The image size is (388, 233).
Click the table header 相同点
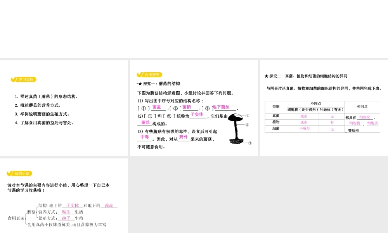(362, 106)
